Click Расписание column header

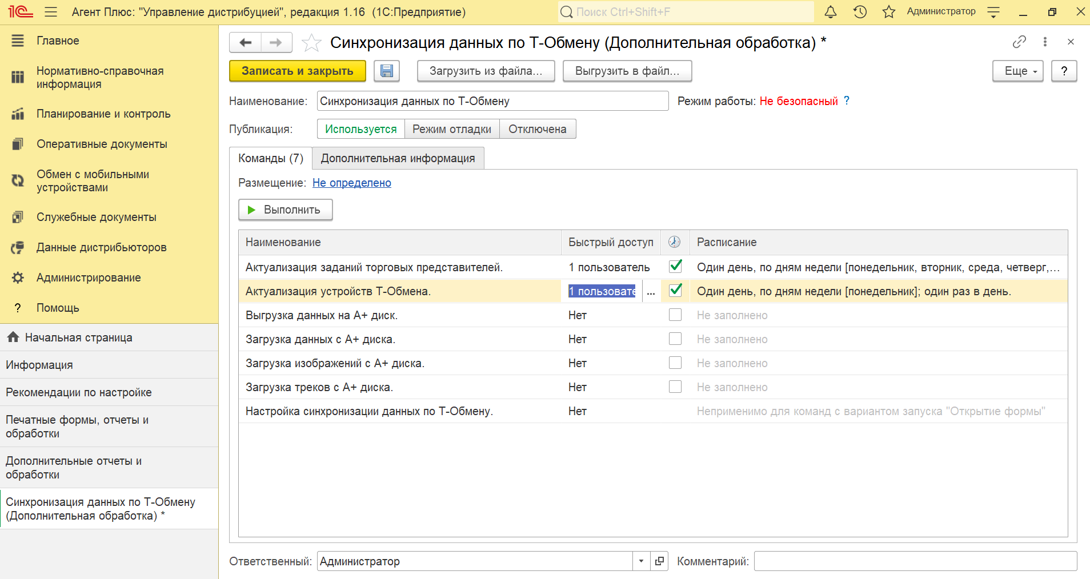(x=879, y=242)
